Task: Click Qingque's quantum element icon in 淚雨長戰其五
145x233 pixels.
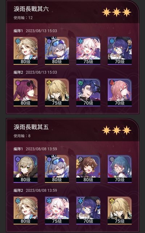Action: [18, 159]
